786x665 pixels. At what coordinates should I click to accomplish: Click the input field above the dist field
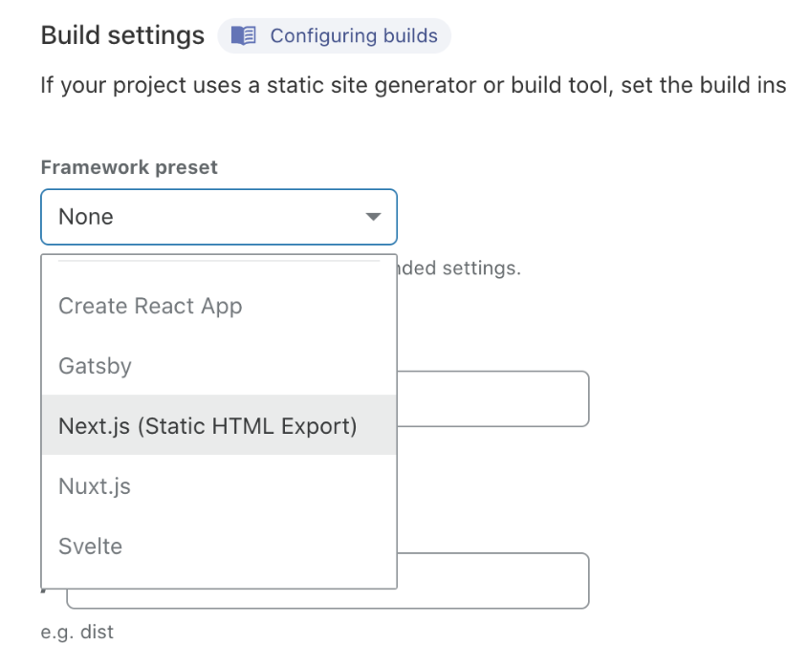[492, 399]
